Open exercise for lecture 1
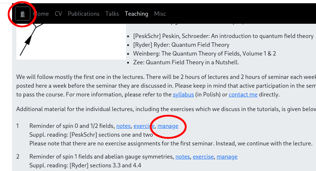316x171 pixels. pyautogui.click(x=144, y=126)
